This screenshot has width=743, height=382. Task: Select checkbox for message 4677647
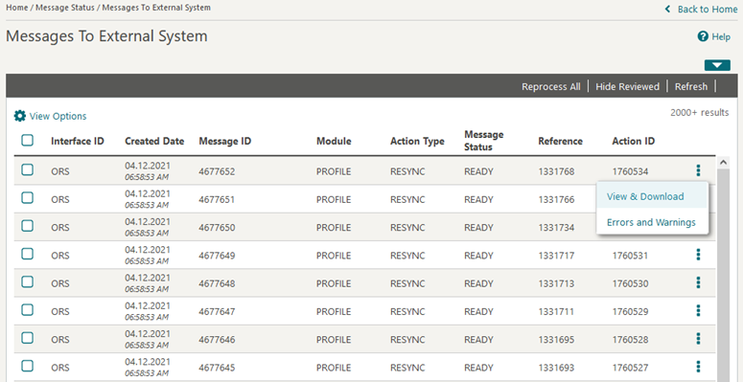pos(28,309)
